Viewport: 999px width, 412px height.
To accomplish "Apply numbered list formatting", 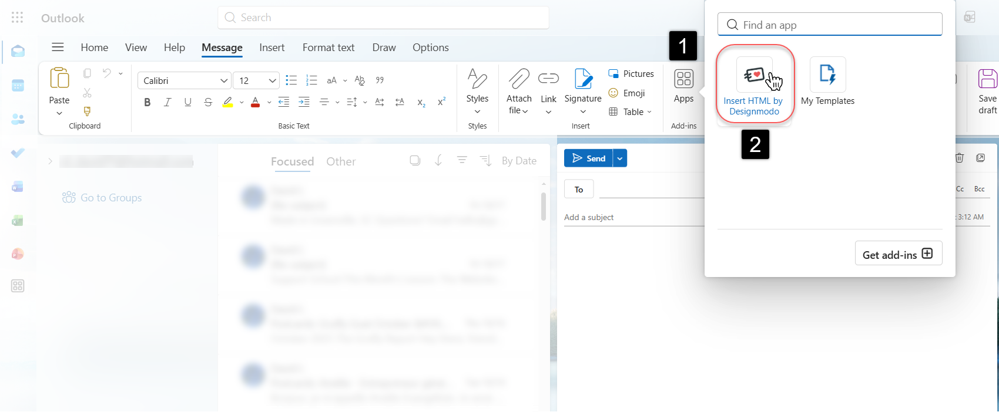I will [311, 80].
